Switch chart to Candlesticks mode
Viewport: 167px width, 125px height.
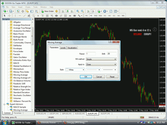[68, 11]
